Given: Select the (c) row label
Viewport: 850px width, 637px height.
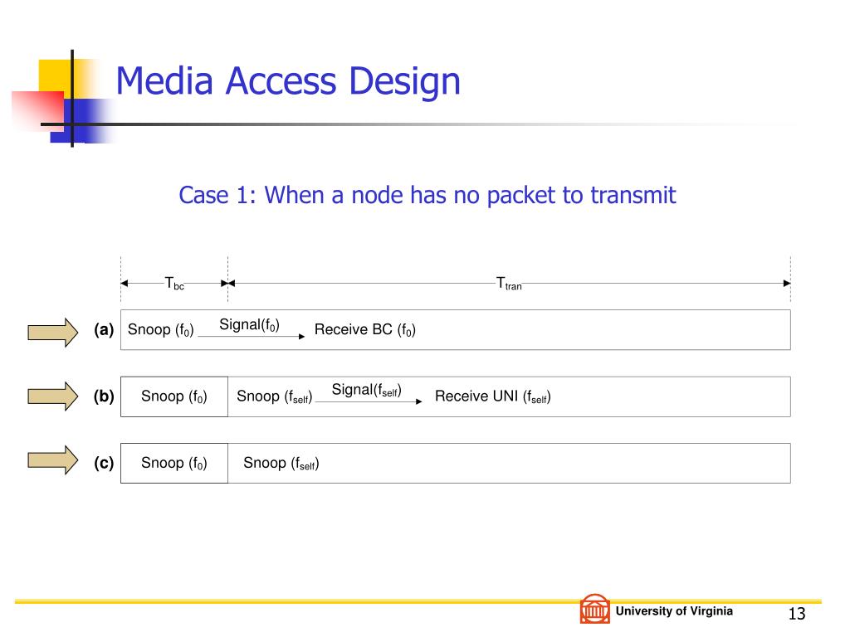Looking at the screenshot, I should pyautogui.click(x=104, y=463).
